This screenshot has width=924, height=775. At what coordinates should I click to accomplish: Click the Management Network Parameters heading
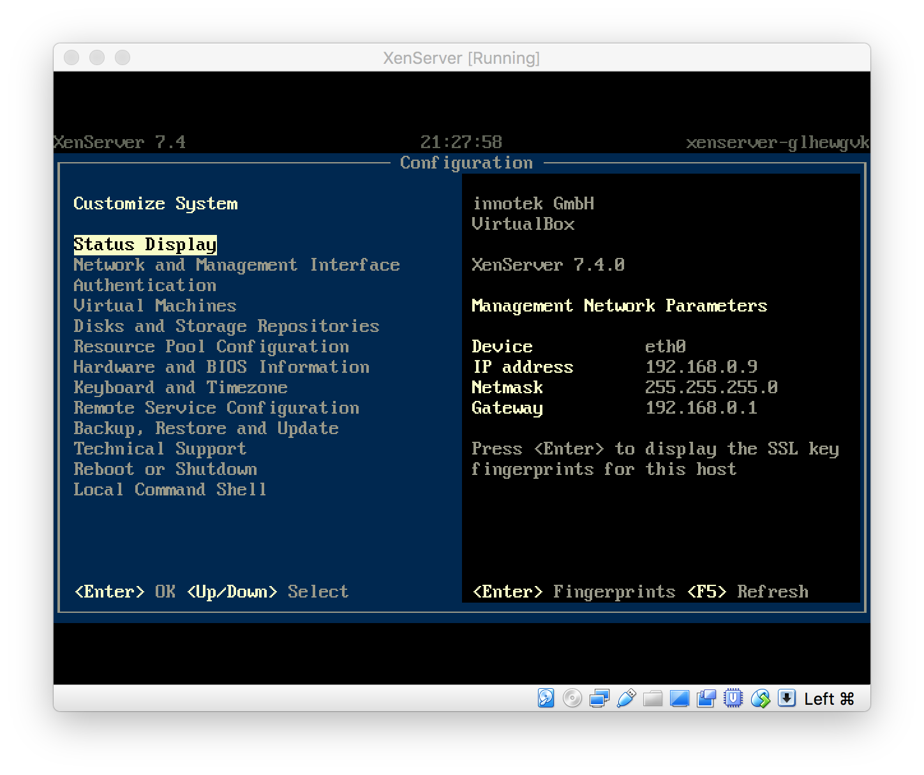[x=620, y=306]
